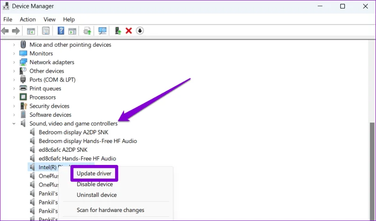376x221 pixels.
Task: Open the Action menu
Action: [28, 19]
